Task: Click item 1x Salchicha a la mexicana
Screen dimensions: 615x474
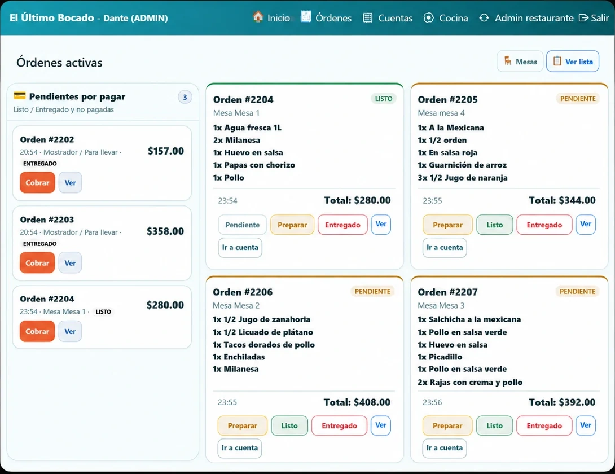Action: click(x=469, y=319)
